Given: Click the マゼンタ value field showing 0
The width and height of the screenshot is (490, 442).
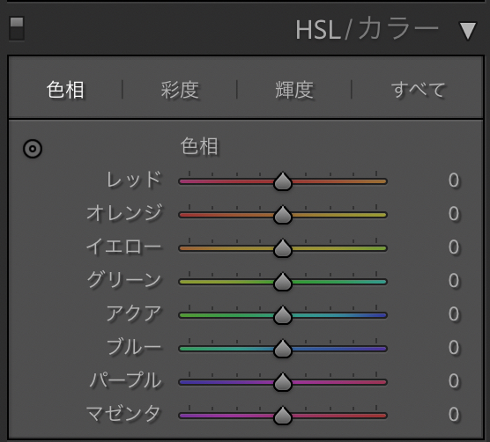Looking at the screenshot, I should (454, 414).
